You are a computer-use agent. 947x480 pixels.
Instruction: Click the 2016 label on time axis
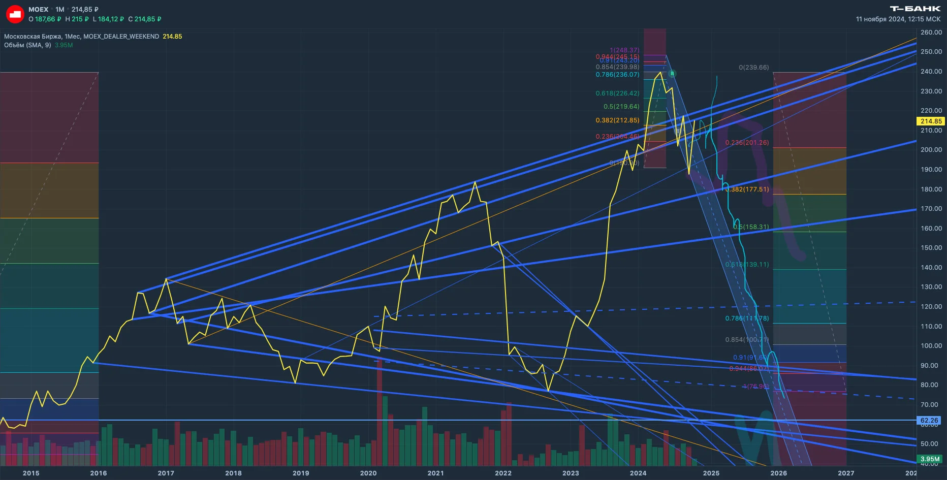[x=99, y=473]
